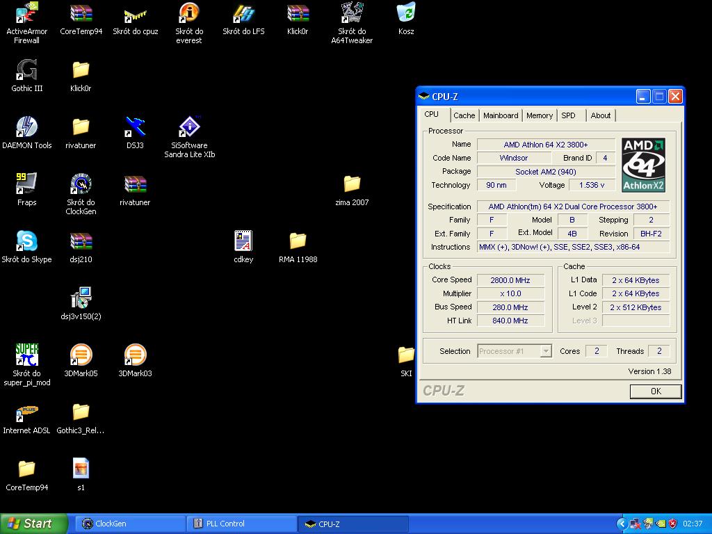Switch to ClockGen in the taskbar
The height and width of the screenshot is (534, 712).
tap(129, 524)
